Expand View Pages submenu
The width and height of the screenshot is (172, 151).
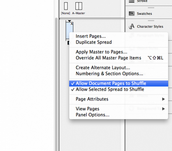coord(119,109)
